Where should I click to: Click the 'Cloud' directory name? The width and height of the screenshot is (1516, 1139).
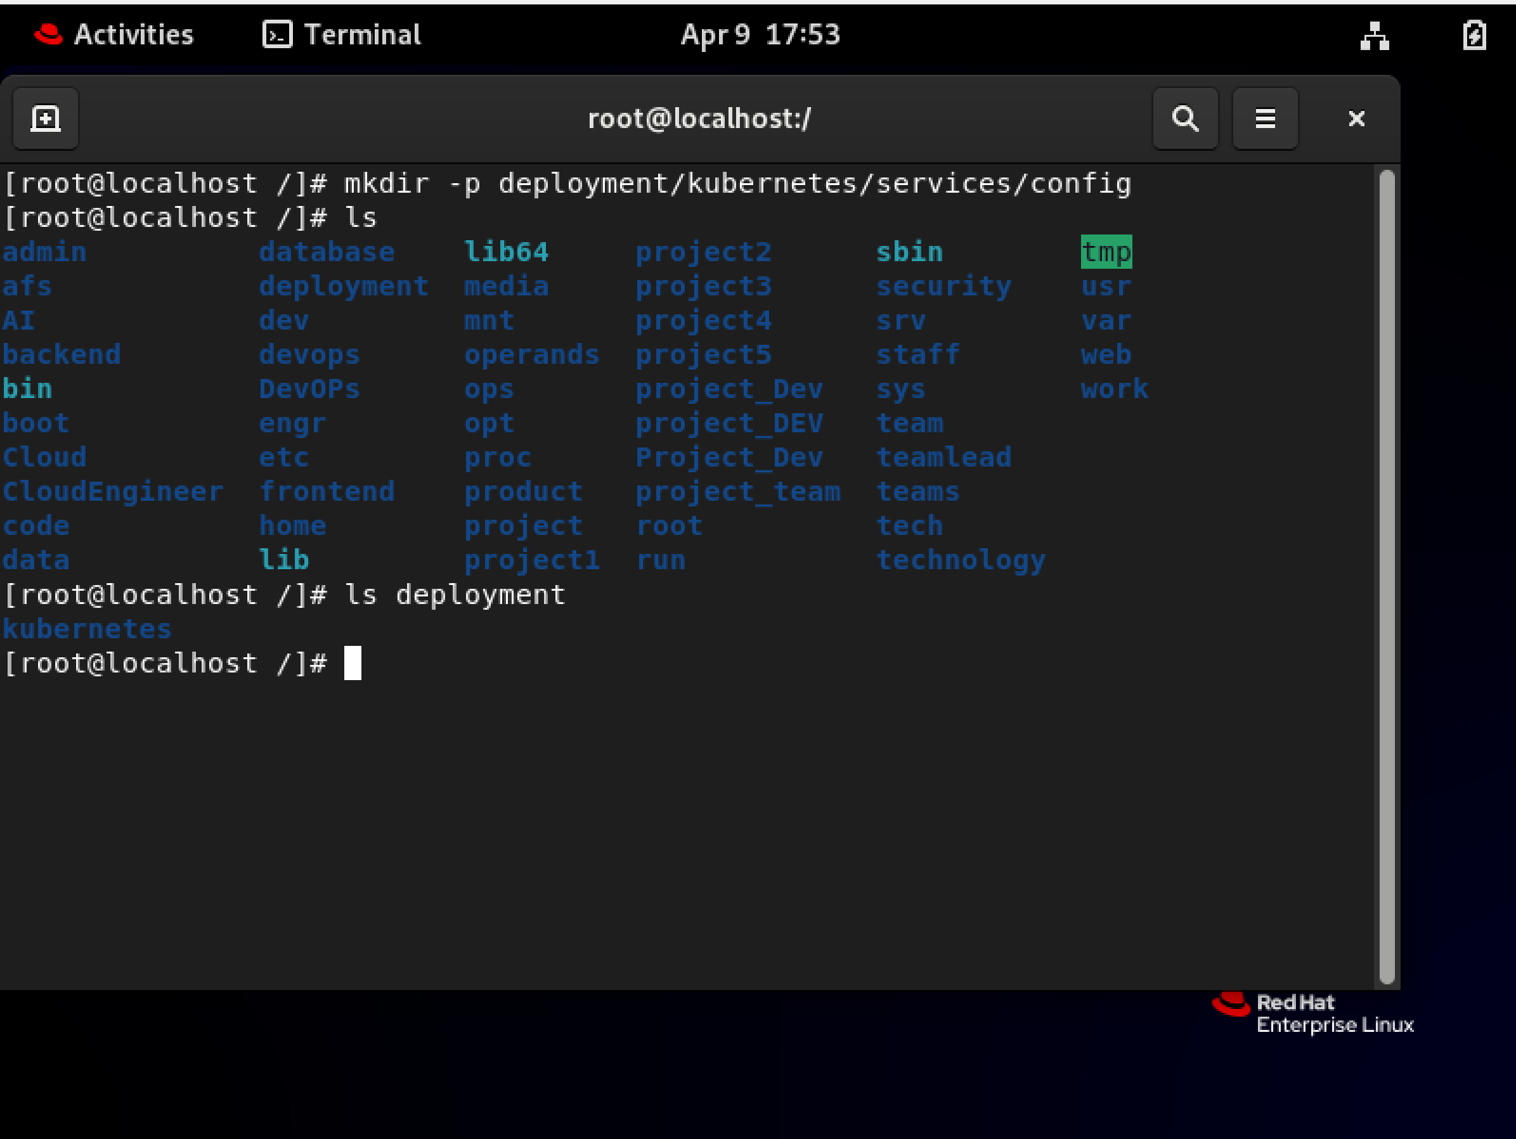[x=44, y=457]
